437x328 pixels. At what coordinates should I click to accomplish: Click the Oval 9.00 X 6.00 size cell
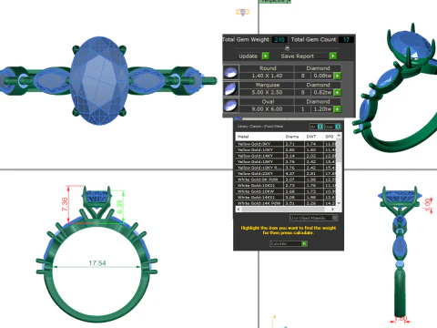[267, 109]
